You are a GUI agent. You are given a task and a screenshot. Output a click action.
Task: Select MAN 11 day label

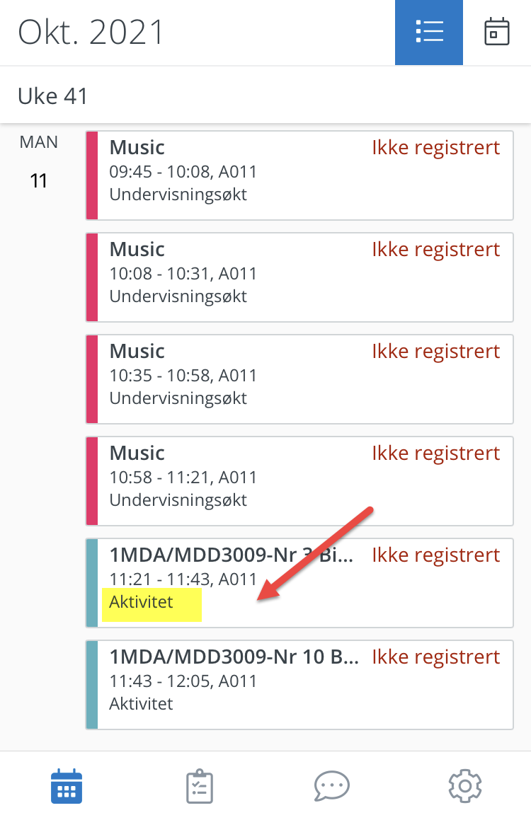click(x=39, y=161)
